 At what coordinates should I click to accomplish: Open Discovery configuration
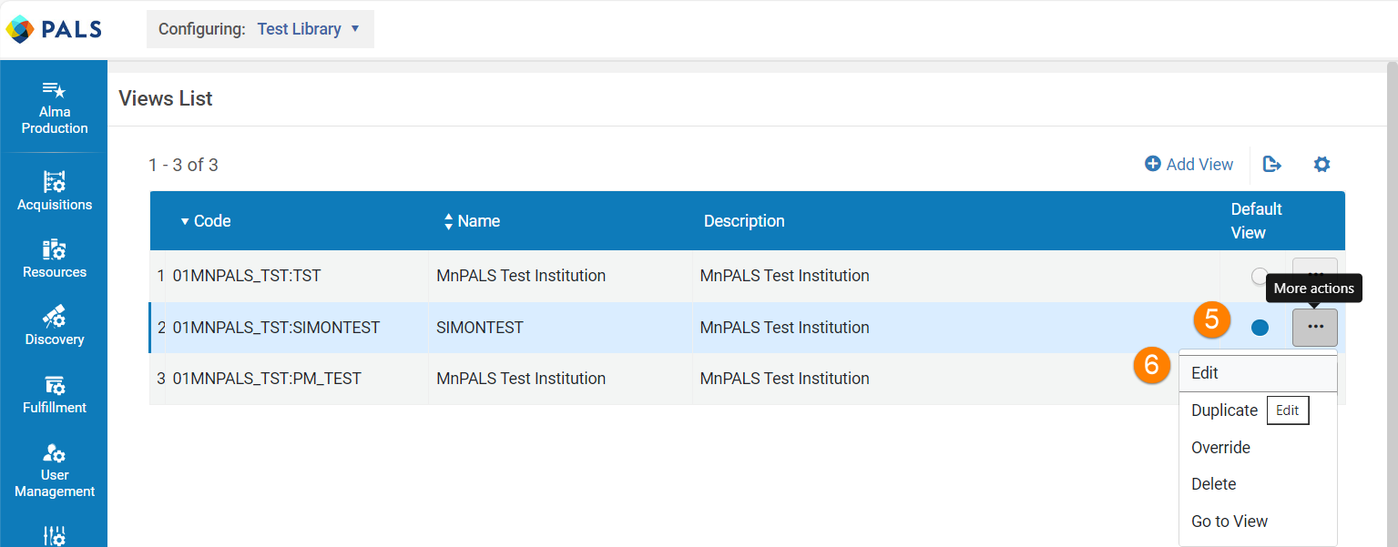55,326
